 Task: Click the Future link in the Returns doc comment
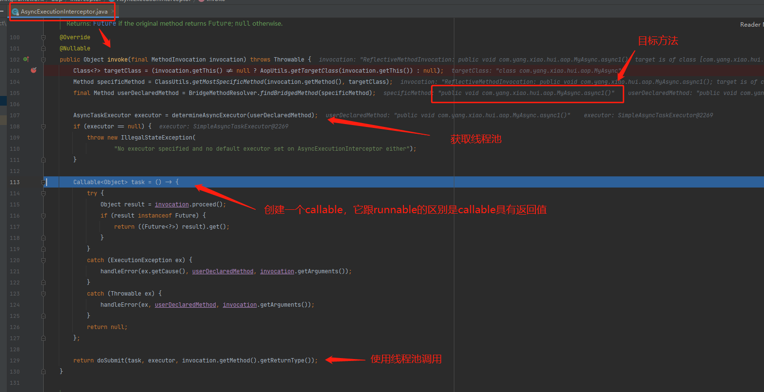[x=104, y=23]
